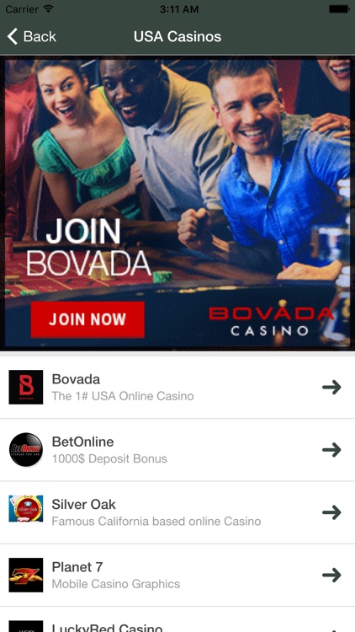Open BetOnline via its right arrow
The image size is (355, 632).
click(331, 450)
